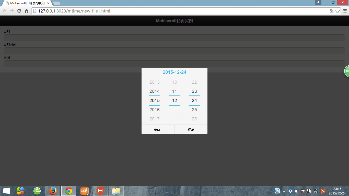Select day 24 in the wheel

pos(194,101)
